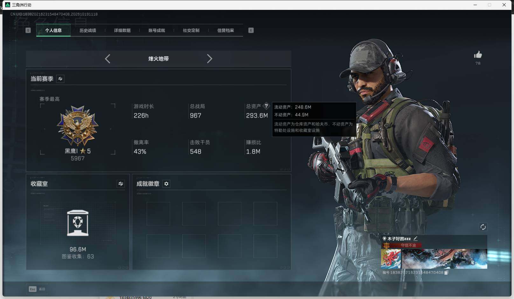Viewport: 514px width, 299px height.
Task: Click the 三角洲行动 app icon in title bar
Action: [8, 5]
